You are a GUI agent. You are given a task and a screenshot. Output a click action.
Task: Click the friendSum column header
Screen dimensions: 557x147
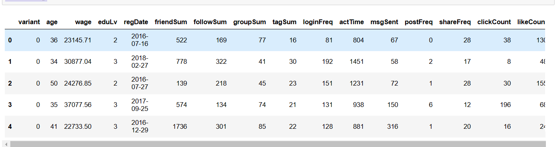pos(171,22)
